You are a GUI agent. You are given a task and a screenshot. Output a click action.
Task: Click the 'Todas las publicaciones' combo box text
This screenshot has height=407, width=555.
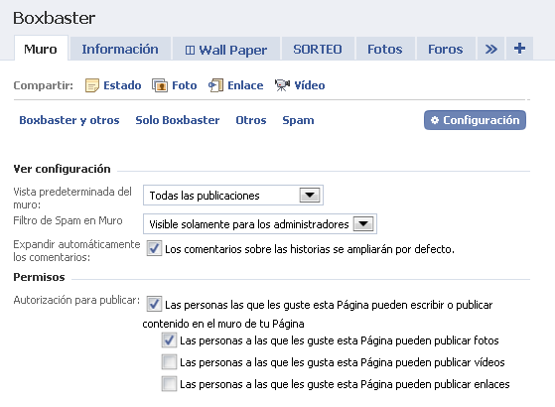(x=205, y=196)
